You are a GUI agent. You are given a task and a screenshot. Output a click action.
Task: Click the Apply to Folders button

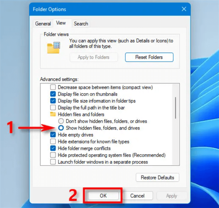[x=94, y=57]
